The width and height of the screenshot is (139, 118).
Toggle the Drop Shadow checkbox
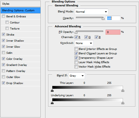[4, 83]
